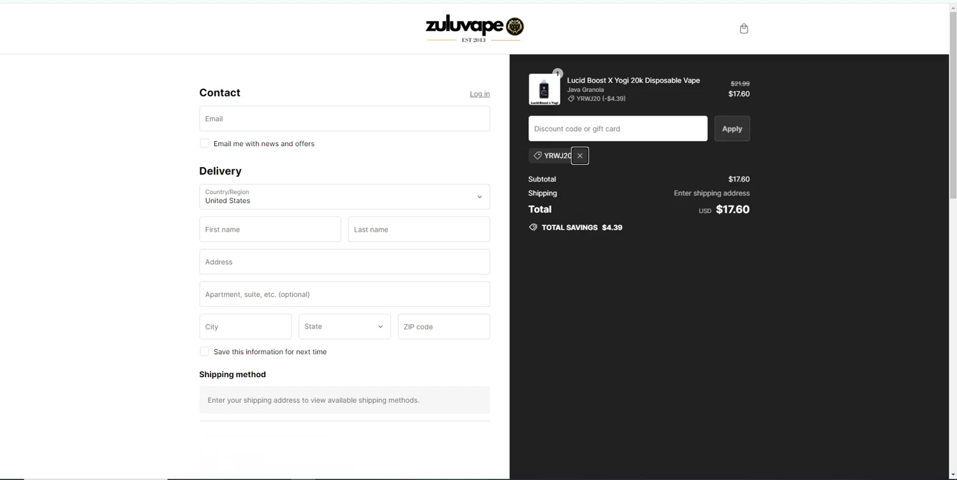Click the Total amount $17.60
This screenshot has height=480, width=957.
pos(732,209)
